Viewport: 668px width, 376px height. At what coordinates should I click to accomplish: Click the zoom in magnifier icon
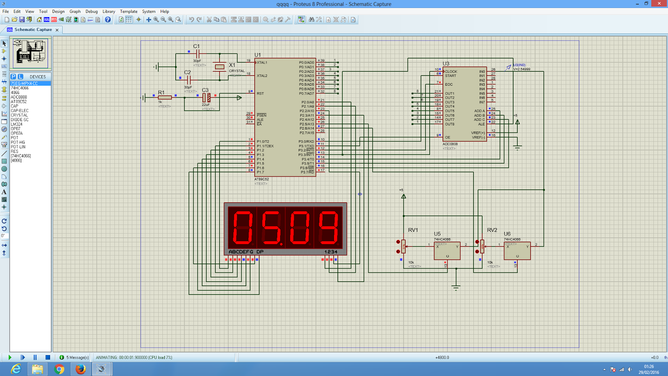tap(156, 20)
